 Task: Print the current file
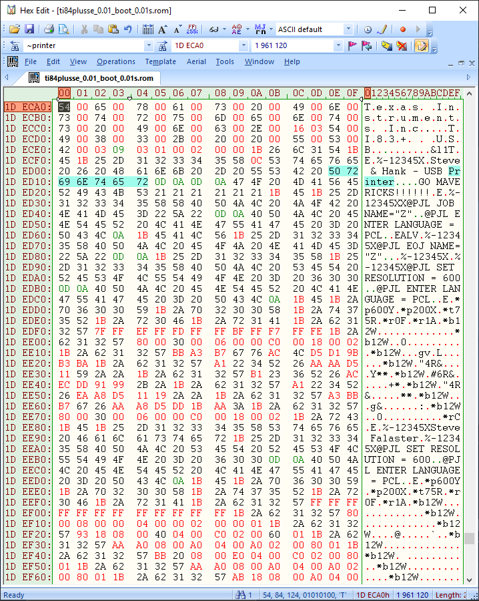point(49,29)
